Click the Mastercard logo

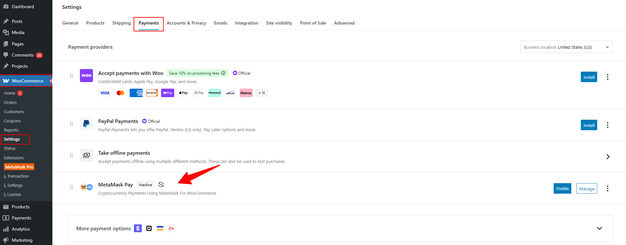click(120, 93)
